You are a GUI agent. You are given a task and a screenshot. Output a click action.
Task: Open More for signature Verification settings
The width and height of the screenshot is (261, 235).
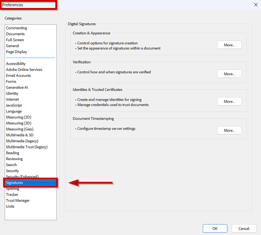pos(229,74)
